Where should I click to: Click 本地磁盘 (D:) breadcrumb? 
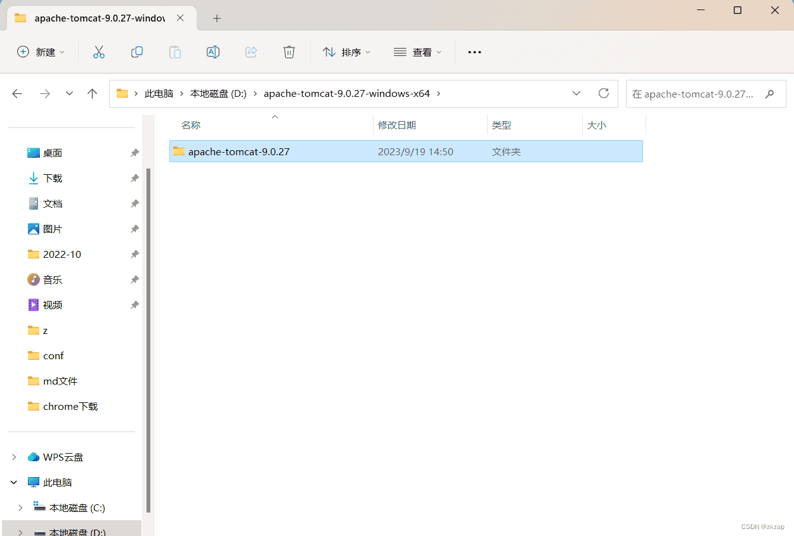218,94
